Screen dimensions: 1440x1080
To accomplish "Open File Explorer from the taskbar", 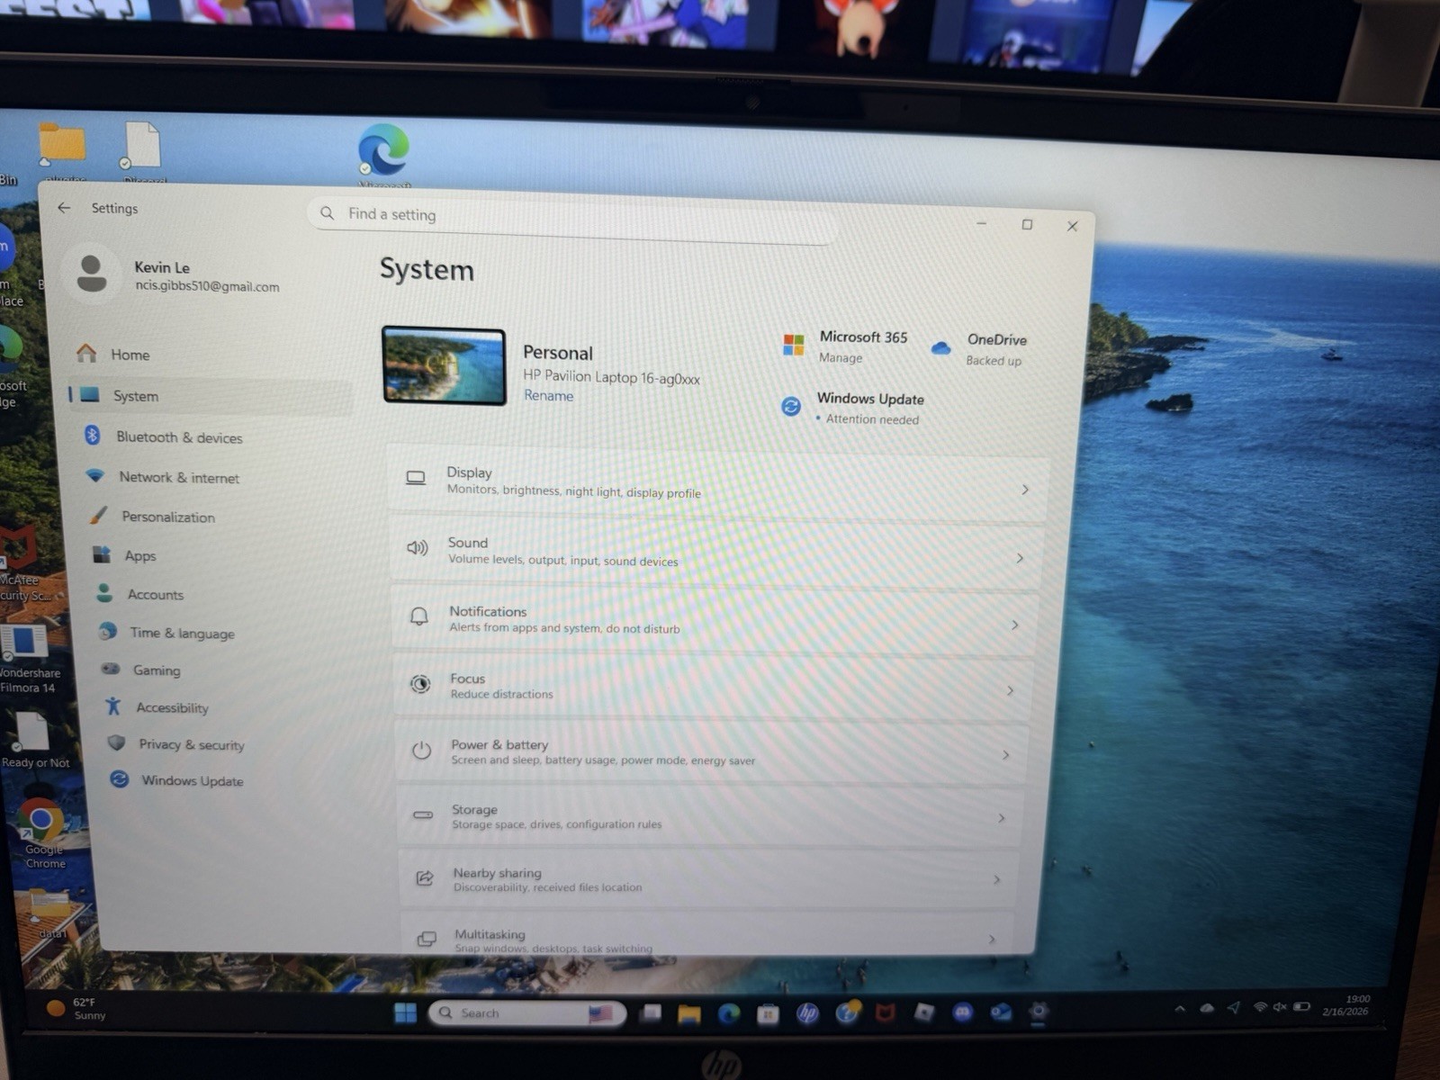I will click(x=689, y=1014).
